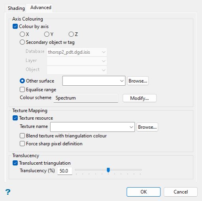
Task: Switch to the Shading tab
Action: point(16,8)
